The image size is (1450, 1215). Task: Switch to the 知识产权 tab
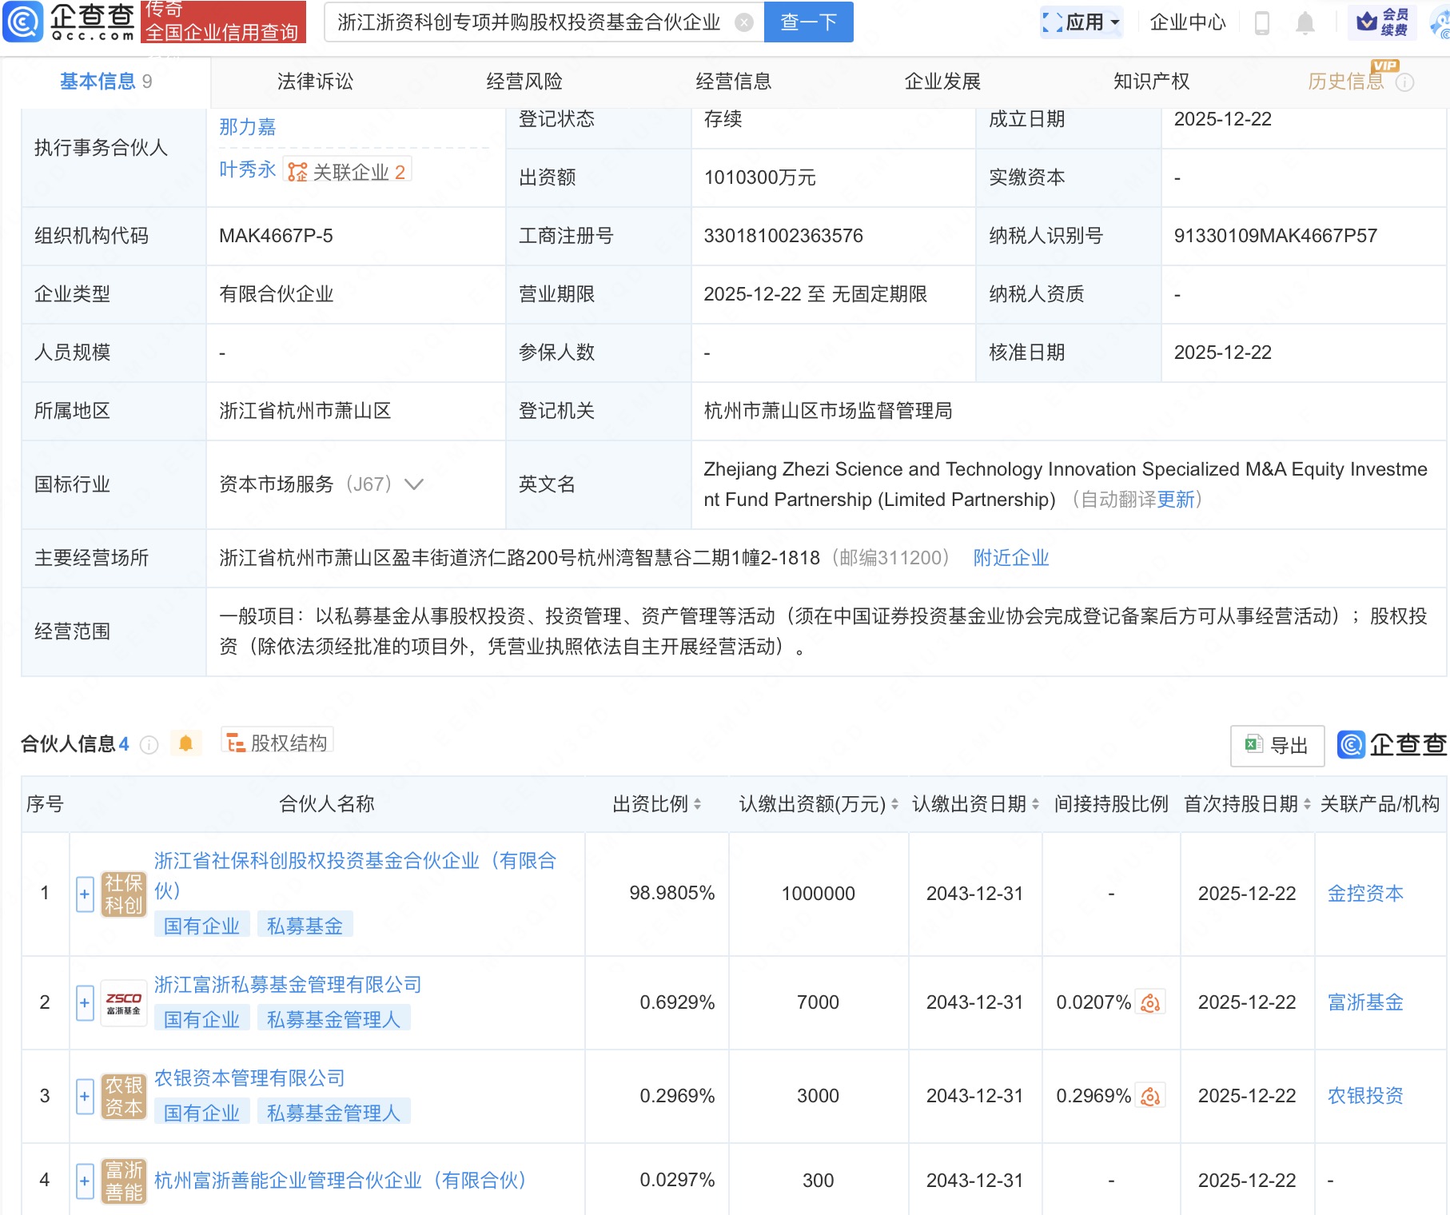tap(1151, 82)
